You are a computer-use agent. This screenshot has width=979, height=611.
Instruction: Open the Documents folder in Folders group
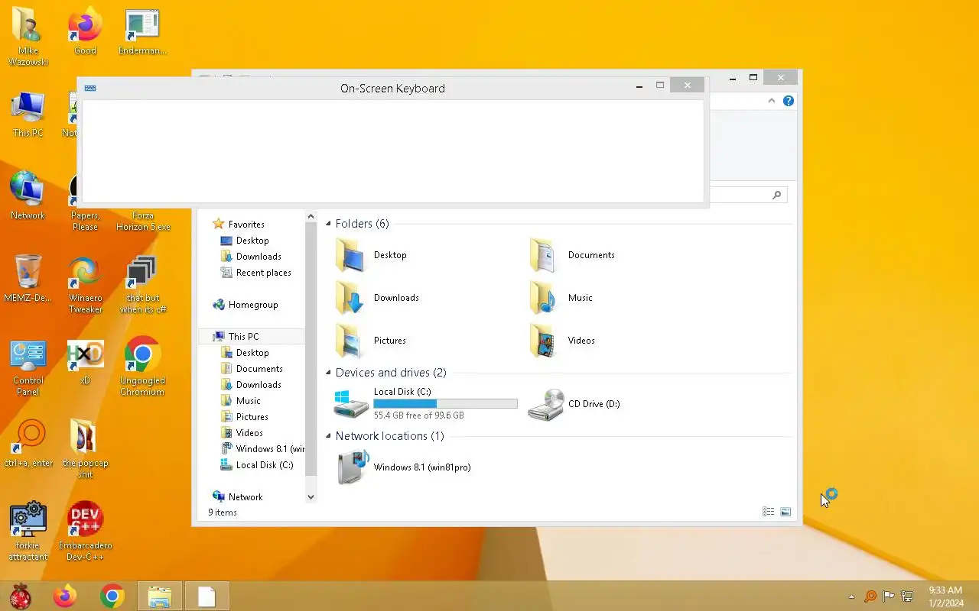pyautogui.click(x=573, y=255)
